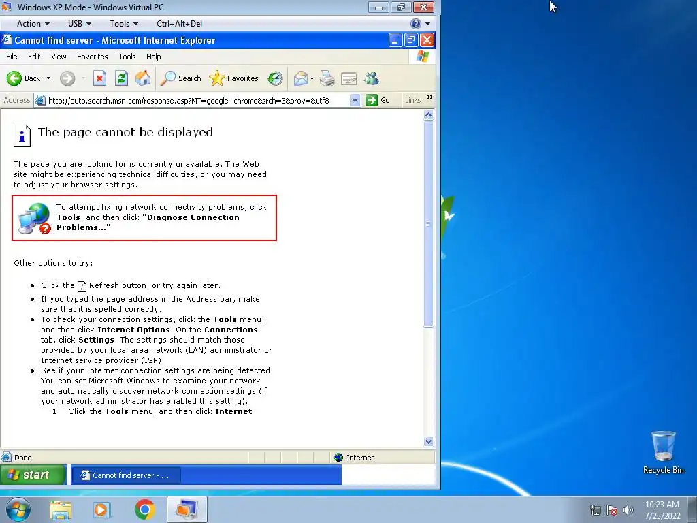Click the greyed Forward arrow button

click(67, 78)
